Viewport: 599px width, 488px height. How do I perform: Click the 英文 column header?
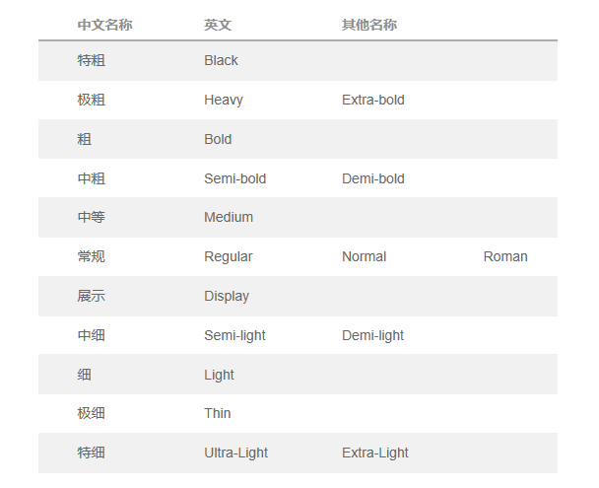[x=218, y=25]
